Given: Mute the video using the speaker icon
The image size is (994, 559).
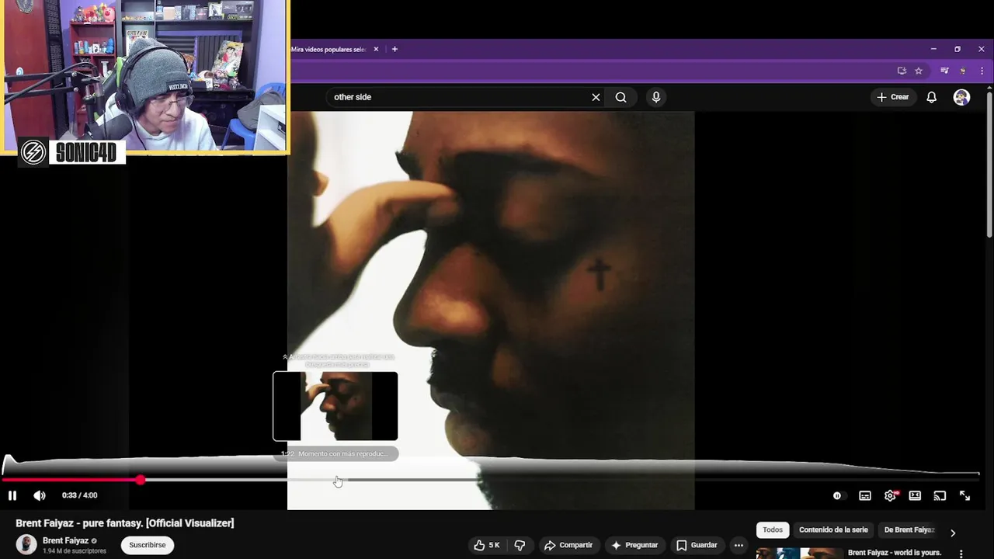Looking at the screenshot, I should click(x=40, y=495).
